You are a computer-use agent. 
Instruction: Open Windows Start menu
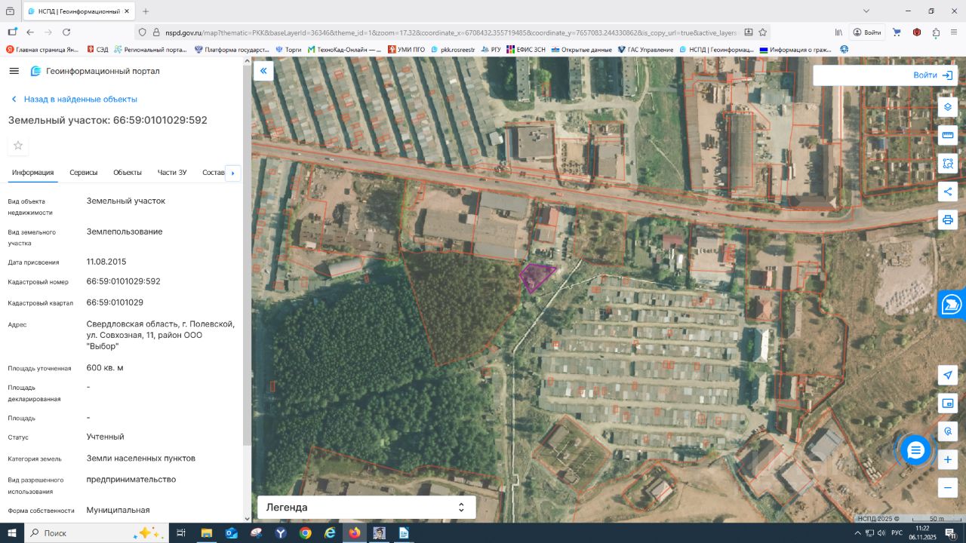click(x=12, y=533)
